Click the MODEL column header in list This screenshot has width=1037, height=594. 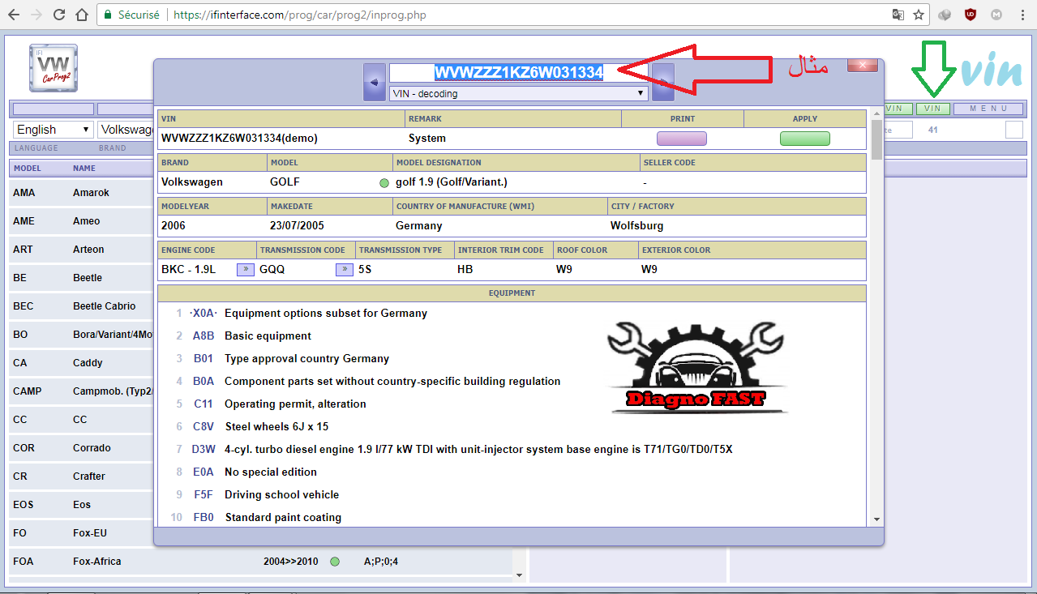pos(28,169)
